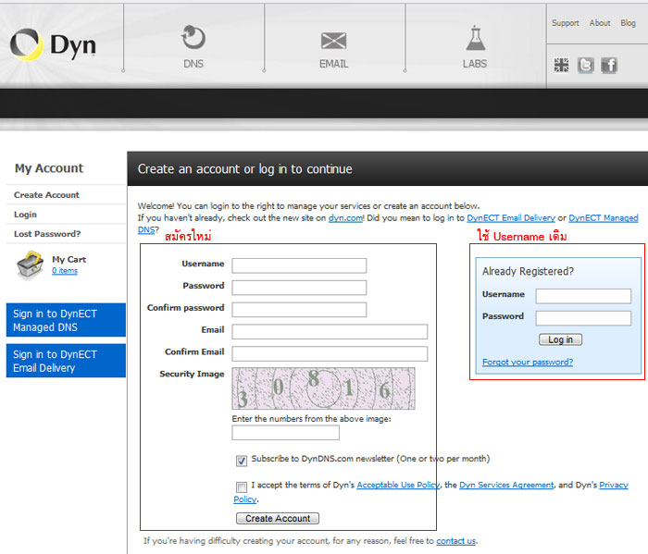Image resolution: width=648 pixels, height=554 pixels.
Task: Select Login in the sidebar
Action: tap(25, 215)
